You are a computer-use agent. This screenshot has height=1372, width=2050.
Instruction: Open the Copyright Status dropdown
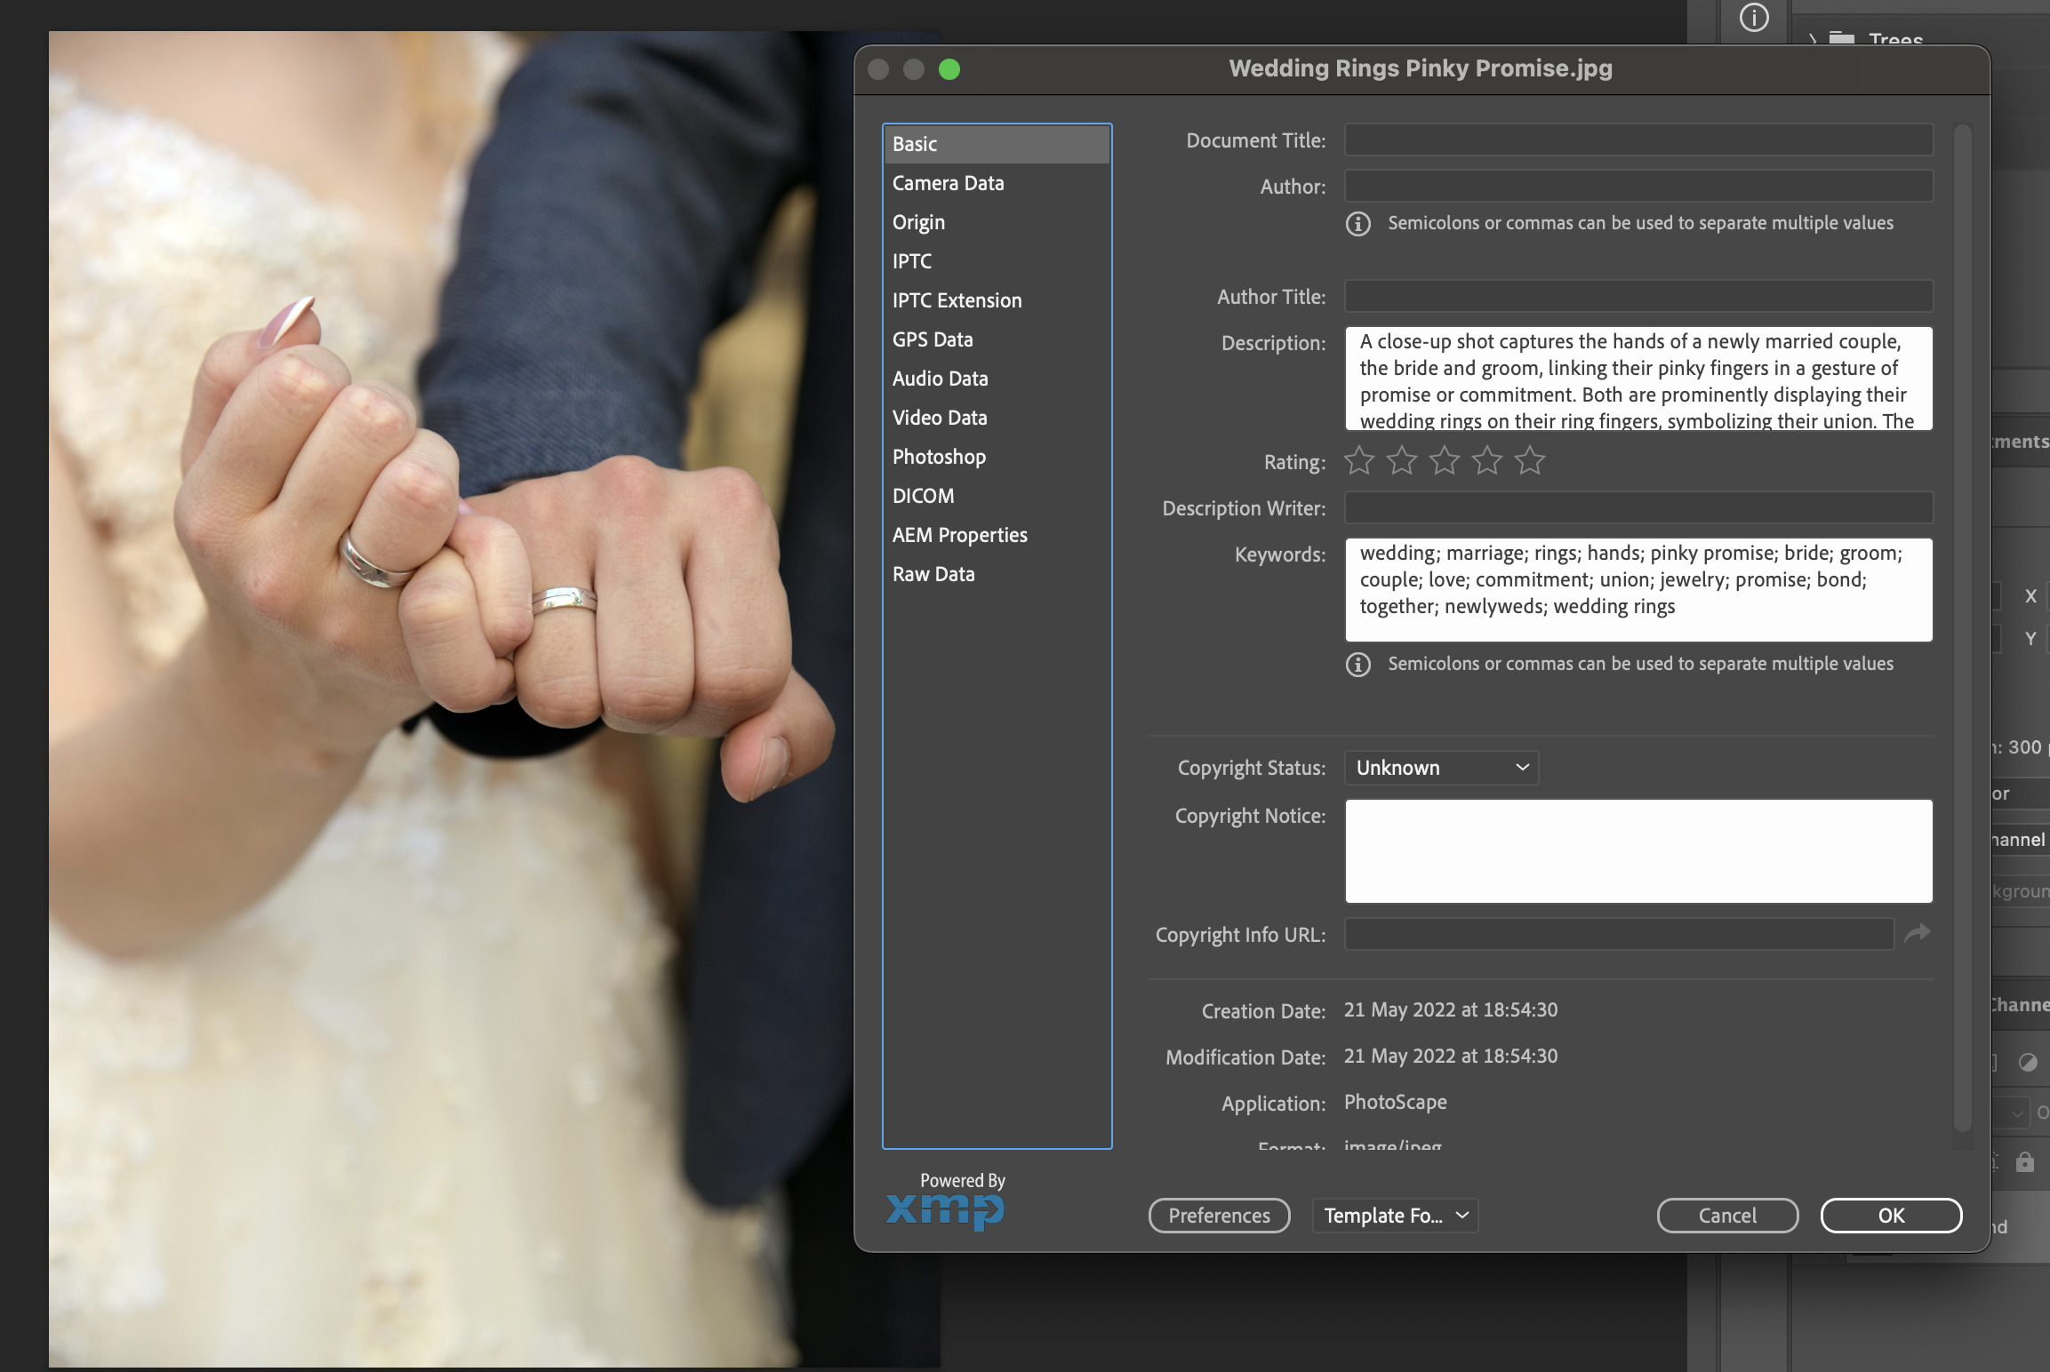point(1441,768)
